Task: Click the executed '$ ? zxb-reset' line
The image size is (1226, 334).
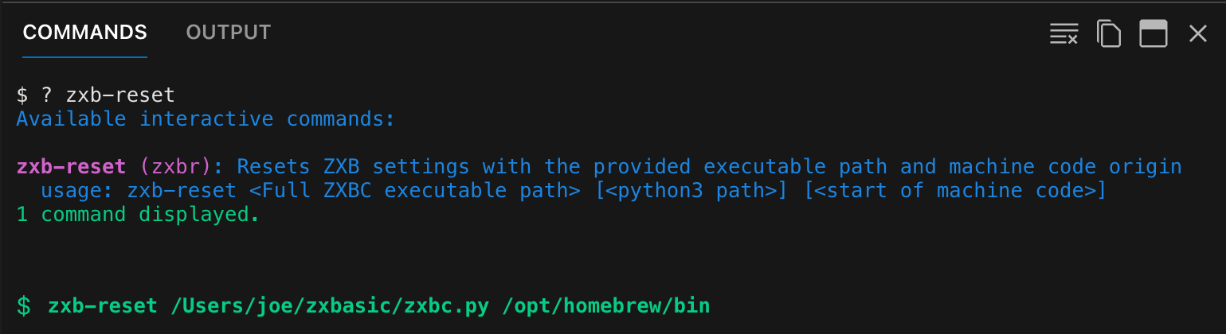Action: (x=96, y=95)
